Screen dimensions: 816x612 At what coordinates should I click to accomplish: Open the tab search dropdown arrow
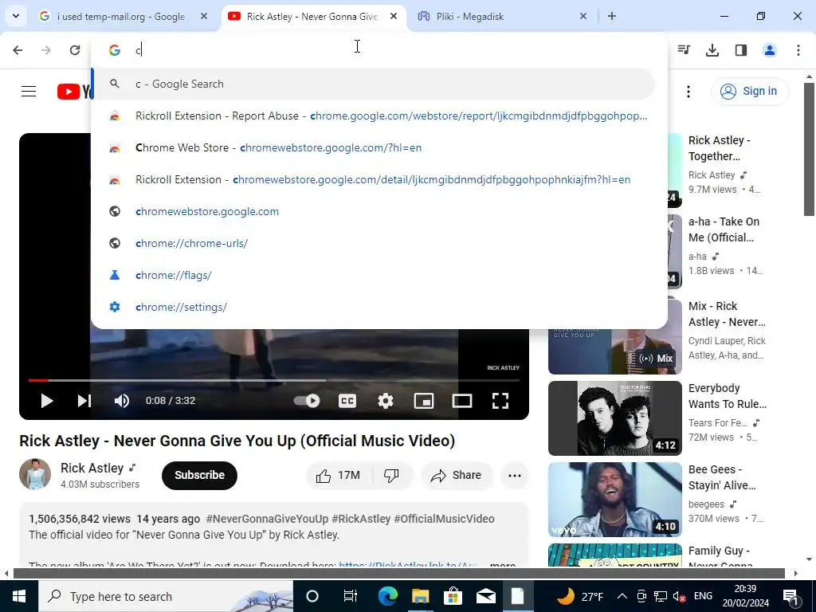(x=16, y=16)
